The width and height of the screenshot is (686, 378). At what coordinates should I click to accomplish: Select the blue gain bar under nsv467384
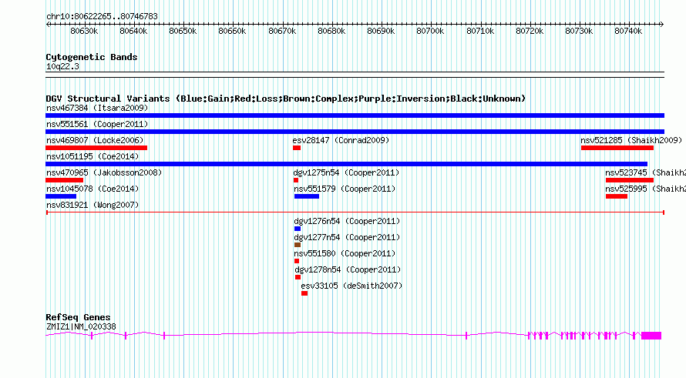pos(355,115)
